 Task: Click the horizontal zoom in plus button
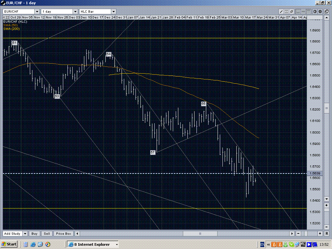tap(320, 233)
